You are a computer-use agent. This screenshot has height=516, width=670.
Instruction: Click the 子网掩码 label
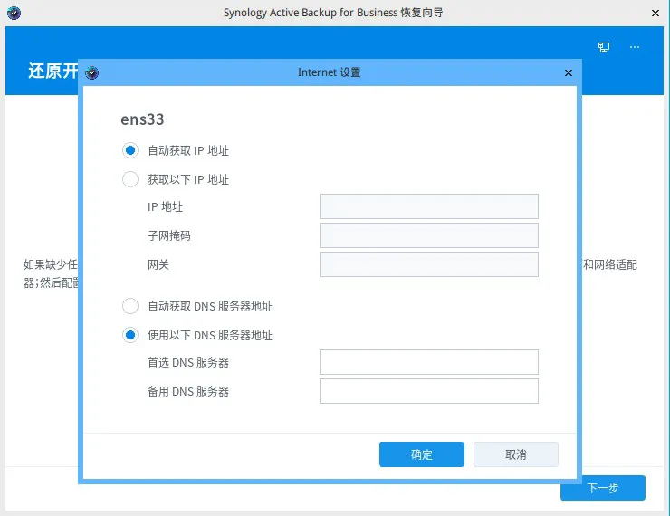pyautogui.click(x=169, y=235)
